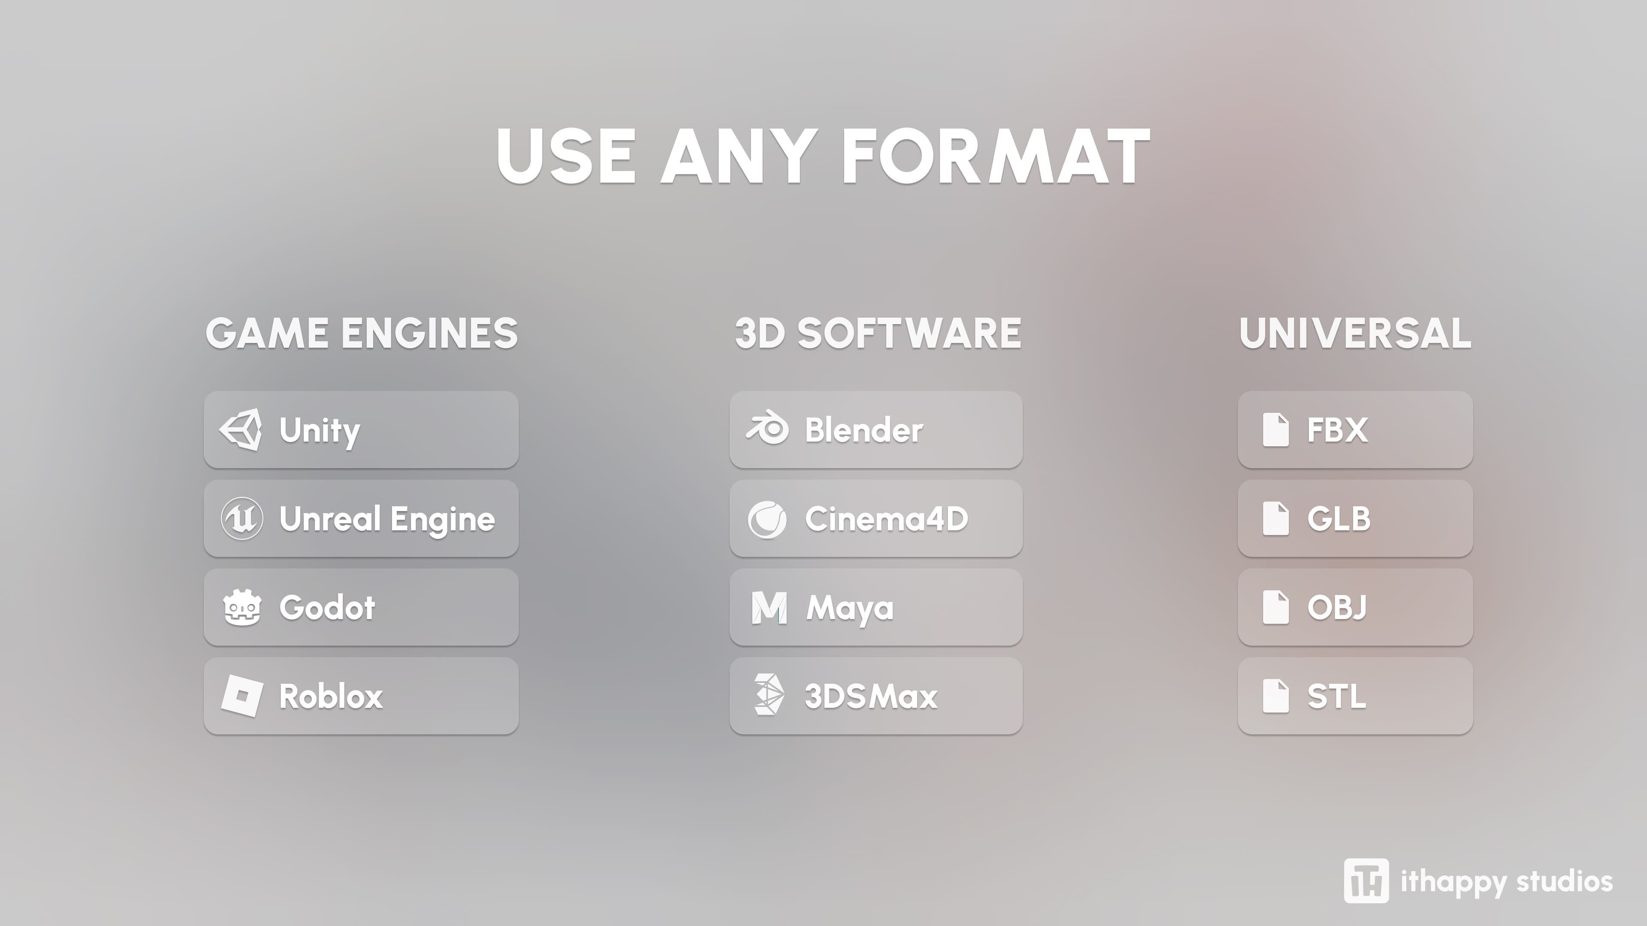Click the Game Engines heading
Viewport: 1647px width, 926px height.
coord(361,334)
